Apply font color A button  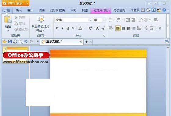(80, 28)
